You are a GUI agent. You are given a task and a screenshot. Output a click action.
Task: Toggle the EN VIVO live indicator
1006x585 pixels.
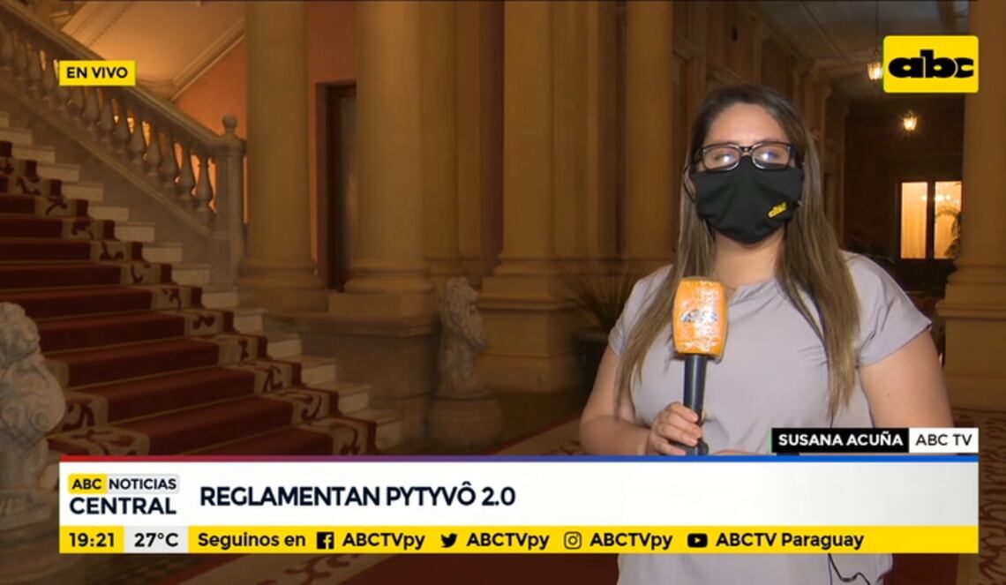tap(98, 75)
